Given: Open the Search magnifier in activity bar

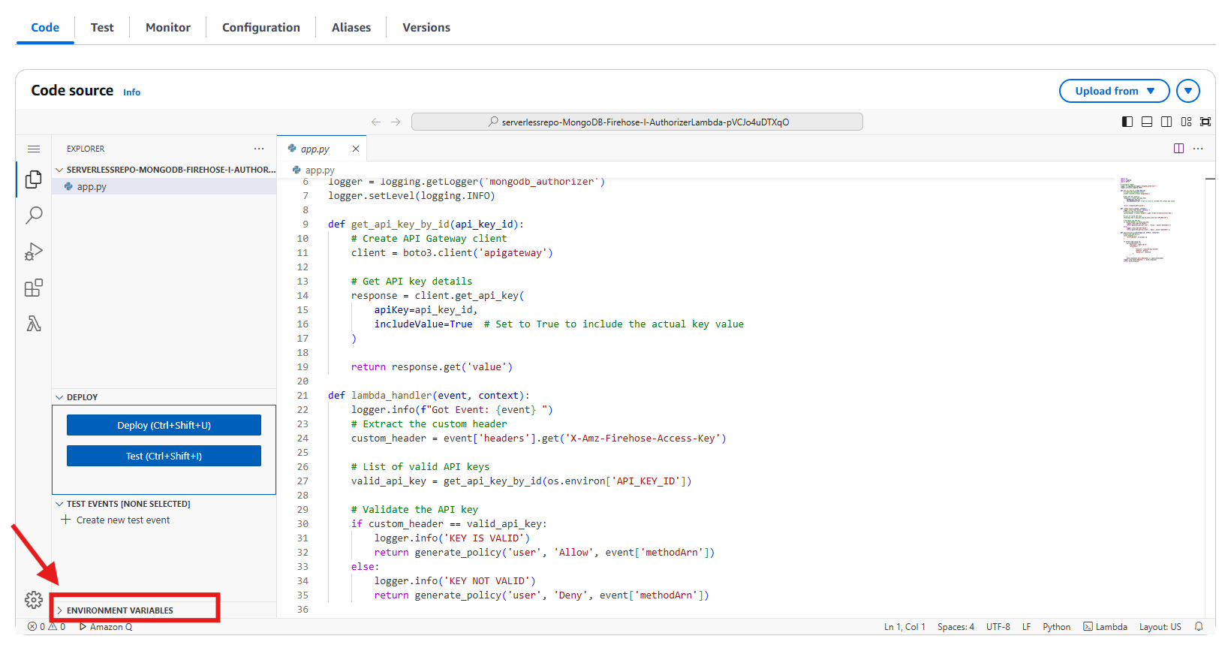Looking at the screenshot, I should 34,216.
